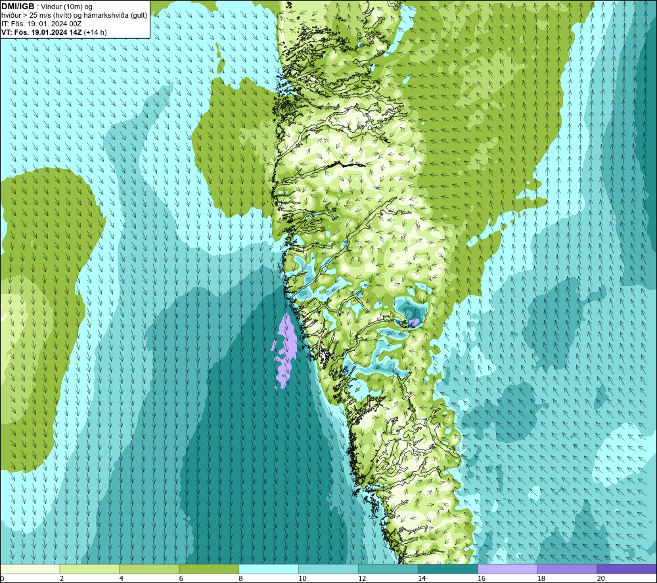Click the large lavender wind patch offshore
The width and height of the screenshot is (657, 583).
[286, 350]
